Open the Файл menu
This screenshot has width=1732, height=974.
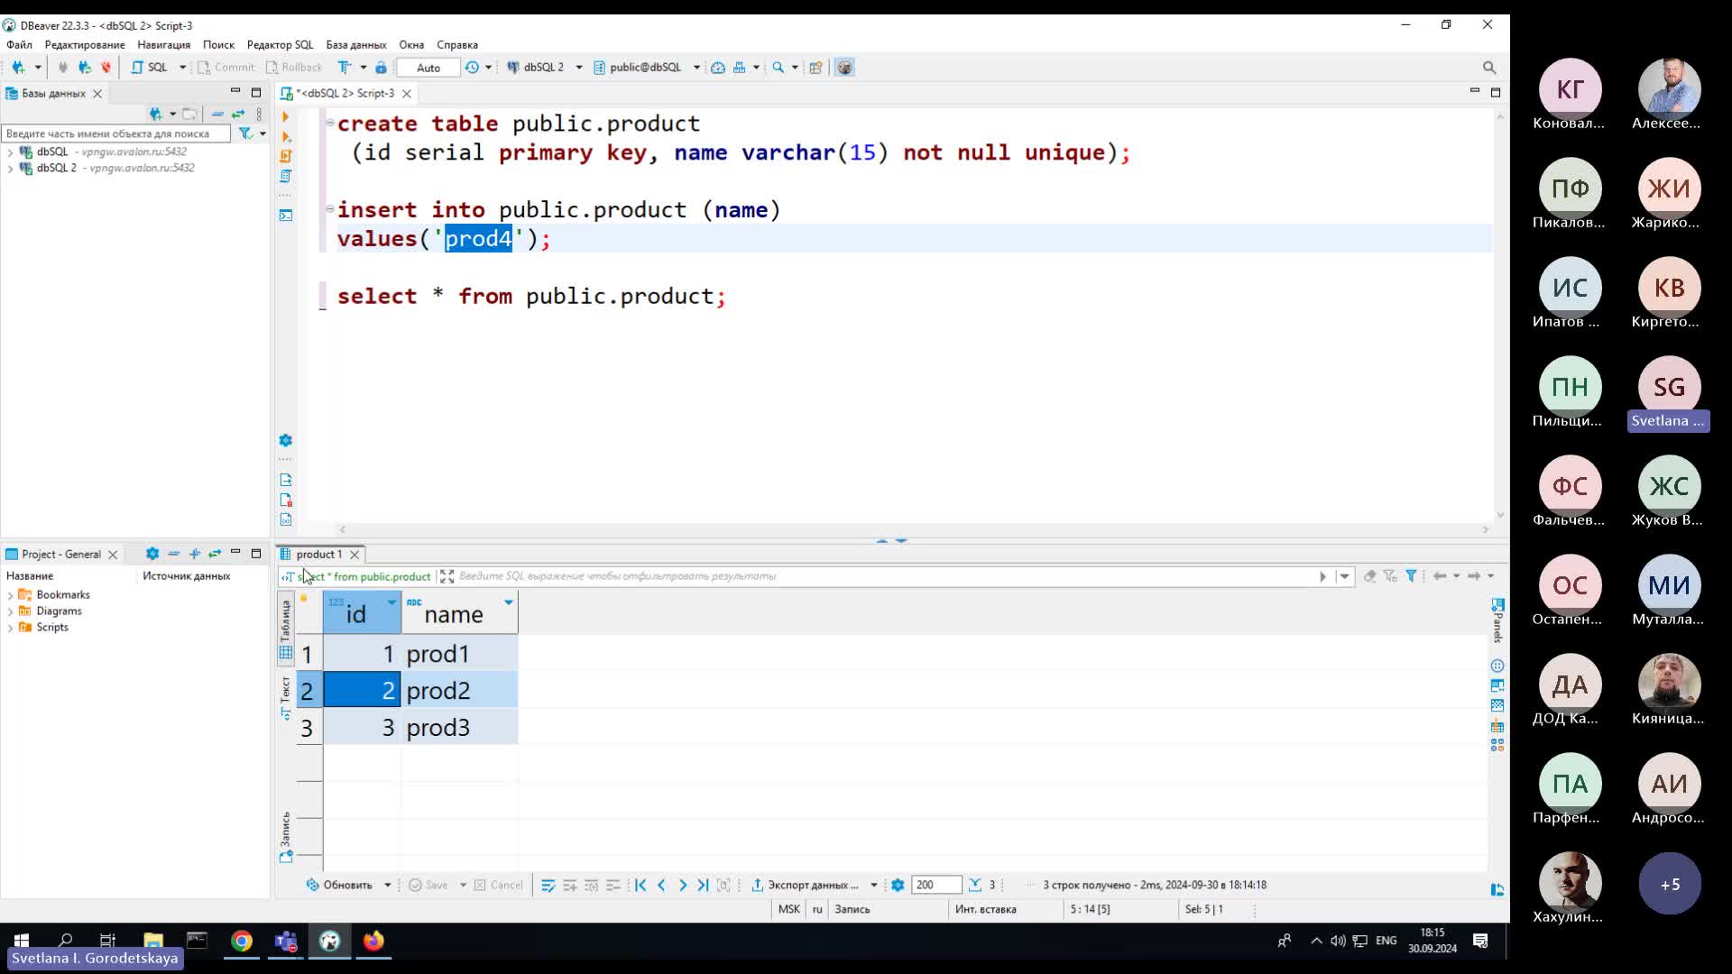tap(19, 44)
